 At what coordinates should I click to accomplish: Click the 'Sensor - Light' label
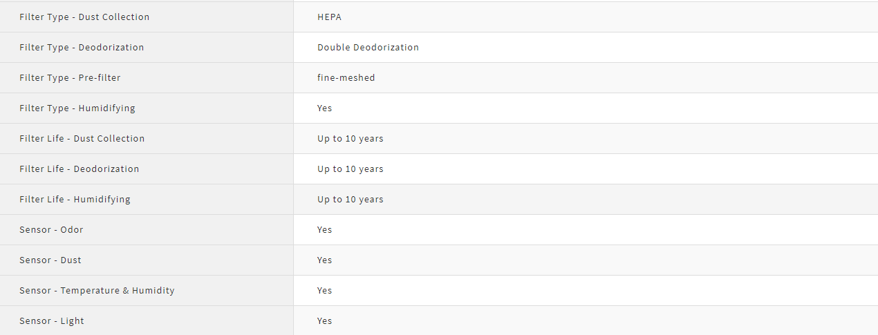point(52,321)
